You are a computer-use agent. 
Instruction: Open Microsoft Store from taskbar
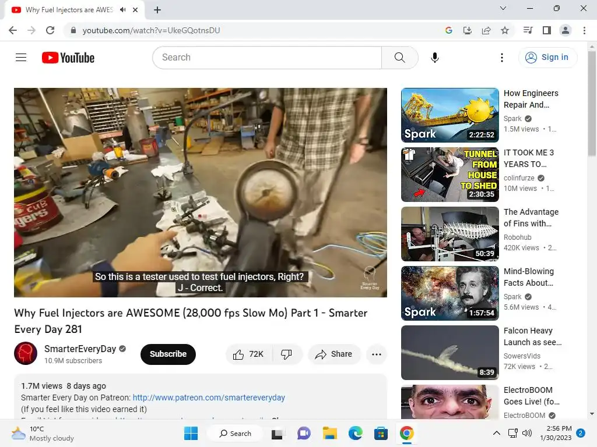(381, 433)
